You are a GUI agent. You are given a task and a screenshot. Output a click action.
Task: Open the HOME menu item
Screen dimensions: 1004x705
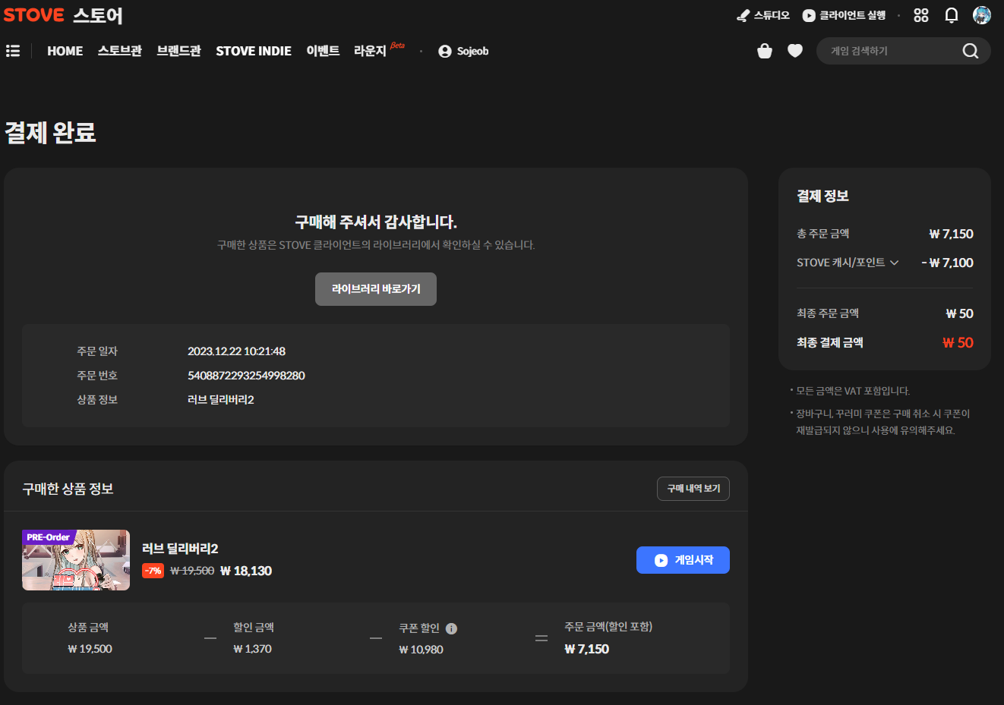65,51
